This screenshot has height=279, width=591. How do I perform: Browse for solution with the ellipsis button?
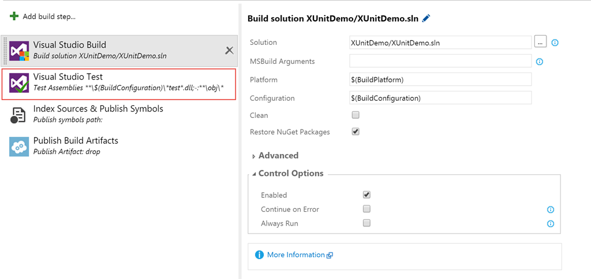[x=540, y=42]
